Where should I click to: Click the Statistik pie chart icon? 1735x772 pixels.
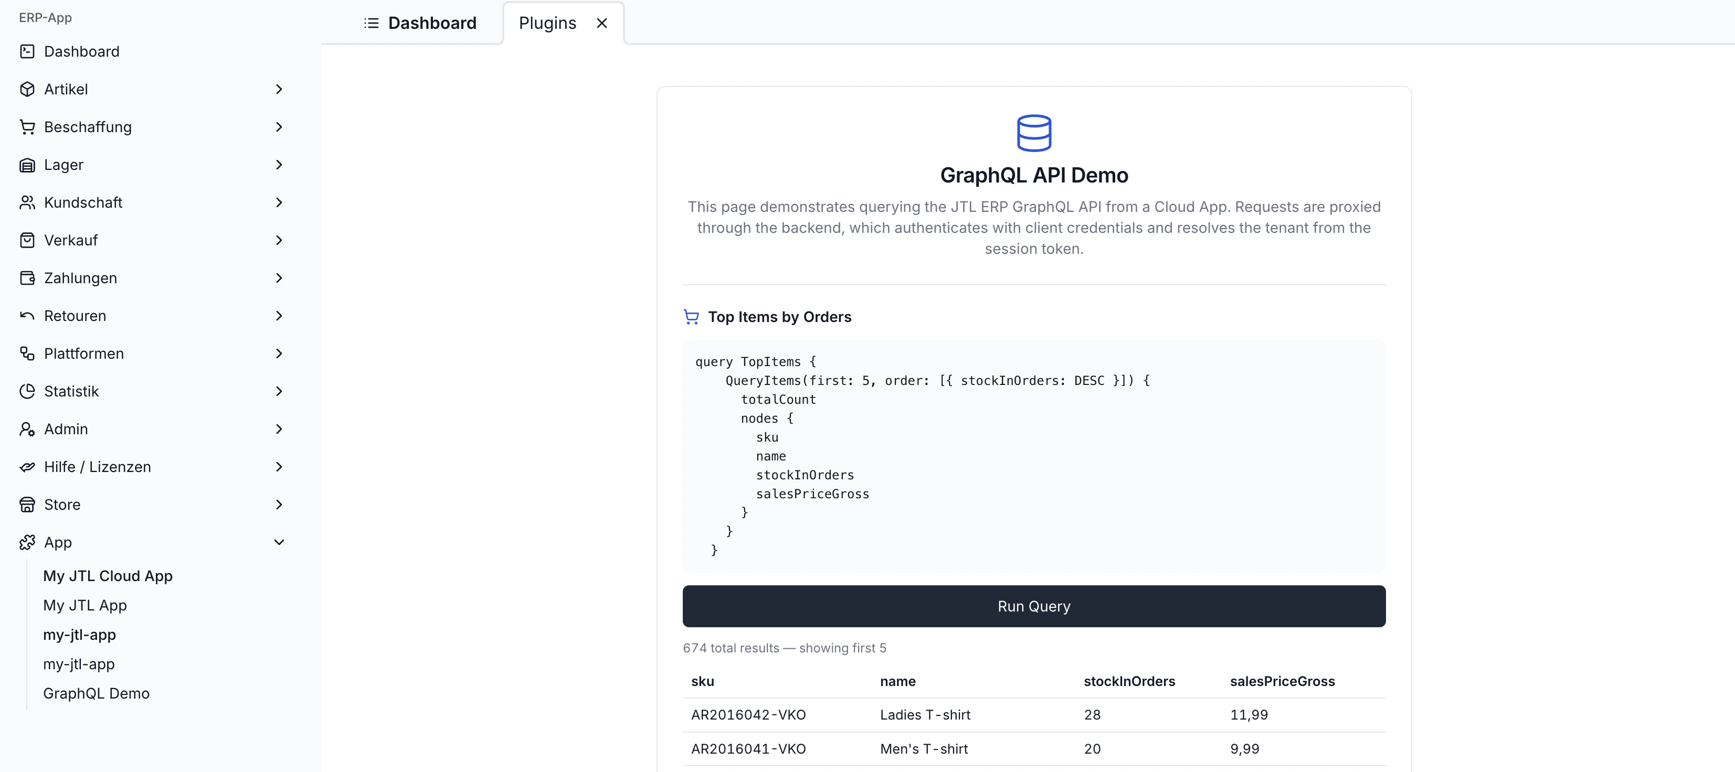click(x=27, y=391)
